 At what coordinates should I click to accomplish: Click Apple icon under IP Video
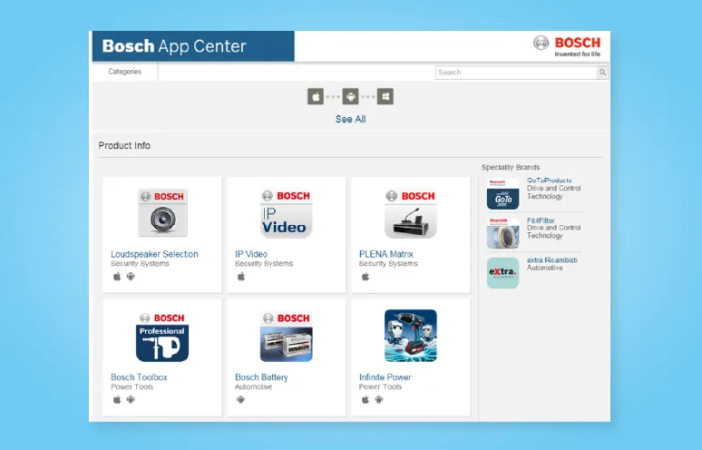[241, 277]
